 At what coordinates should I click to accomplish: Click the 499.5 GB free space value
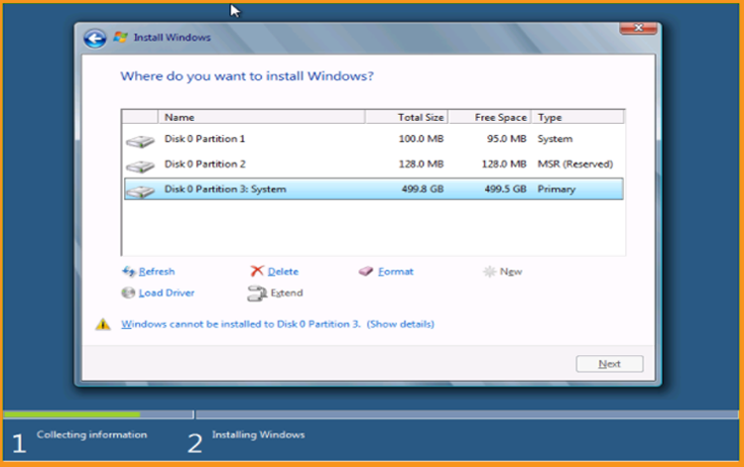click(x=505, y=189)
